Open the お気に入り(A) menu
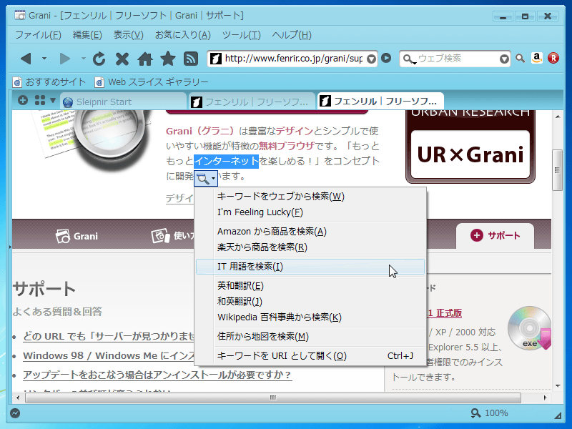The image size is (572, 429). coord(183,35)
